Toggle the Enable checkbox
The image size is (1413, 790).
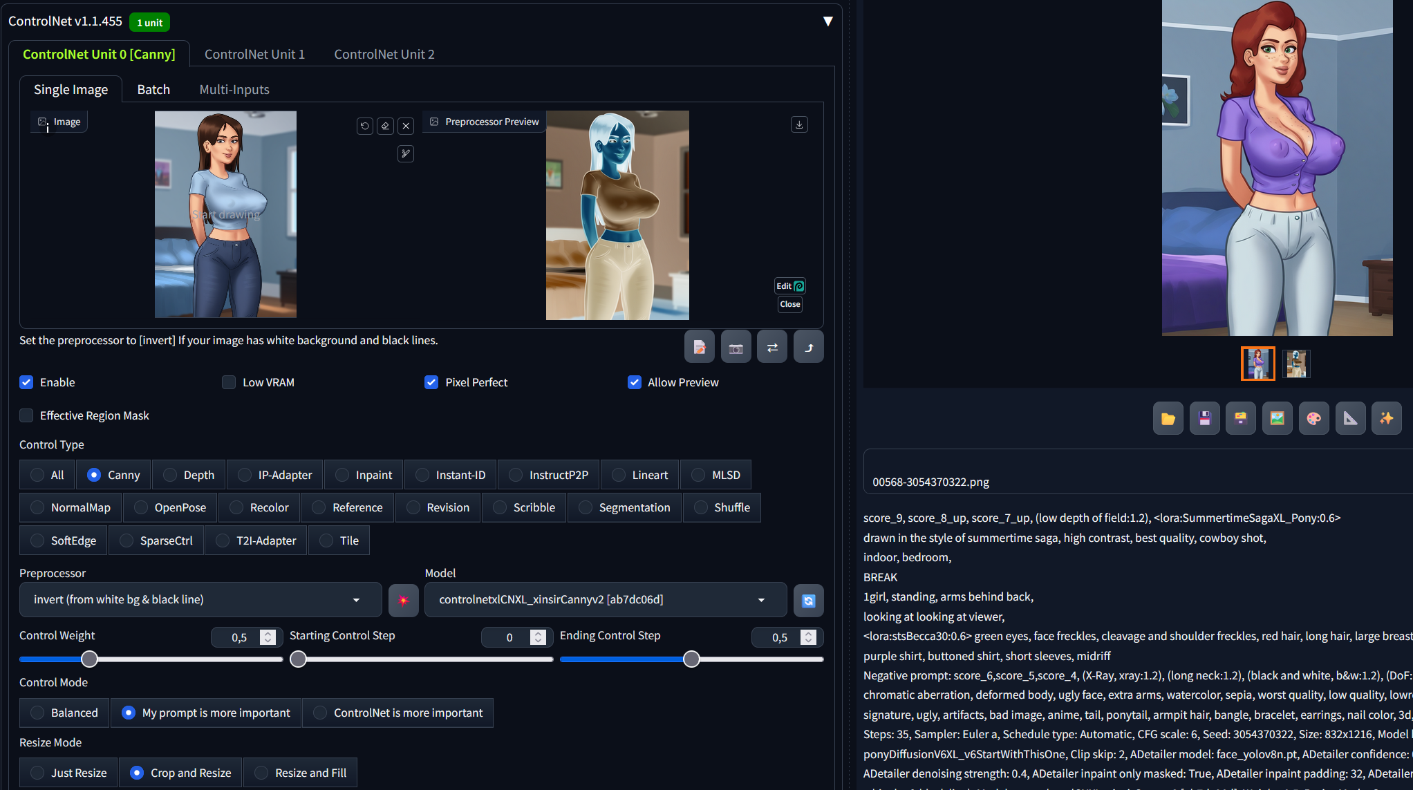26,382
